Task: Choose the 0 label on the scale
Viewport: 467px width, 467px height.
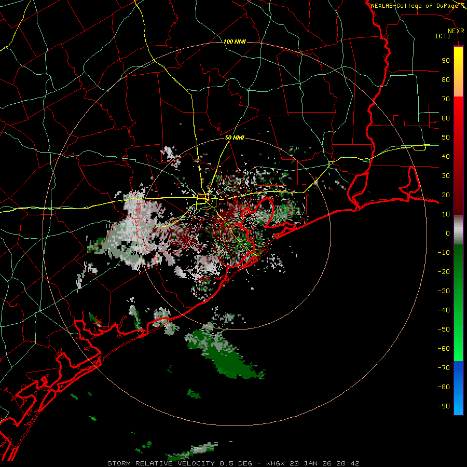Action: (448, 233)
